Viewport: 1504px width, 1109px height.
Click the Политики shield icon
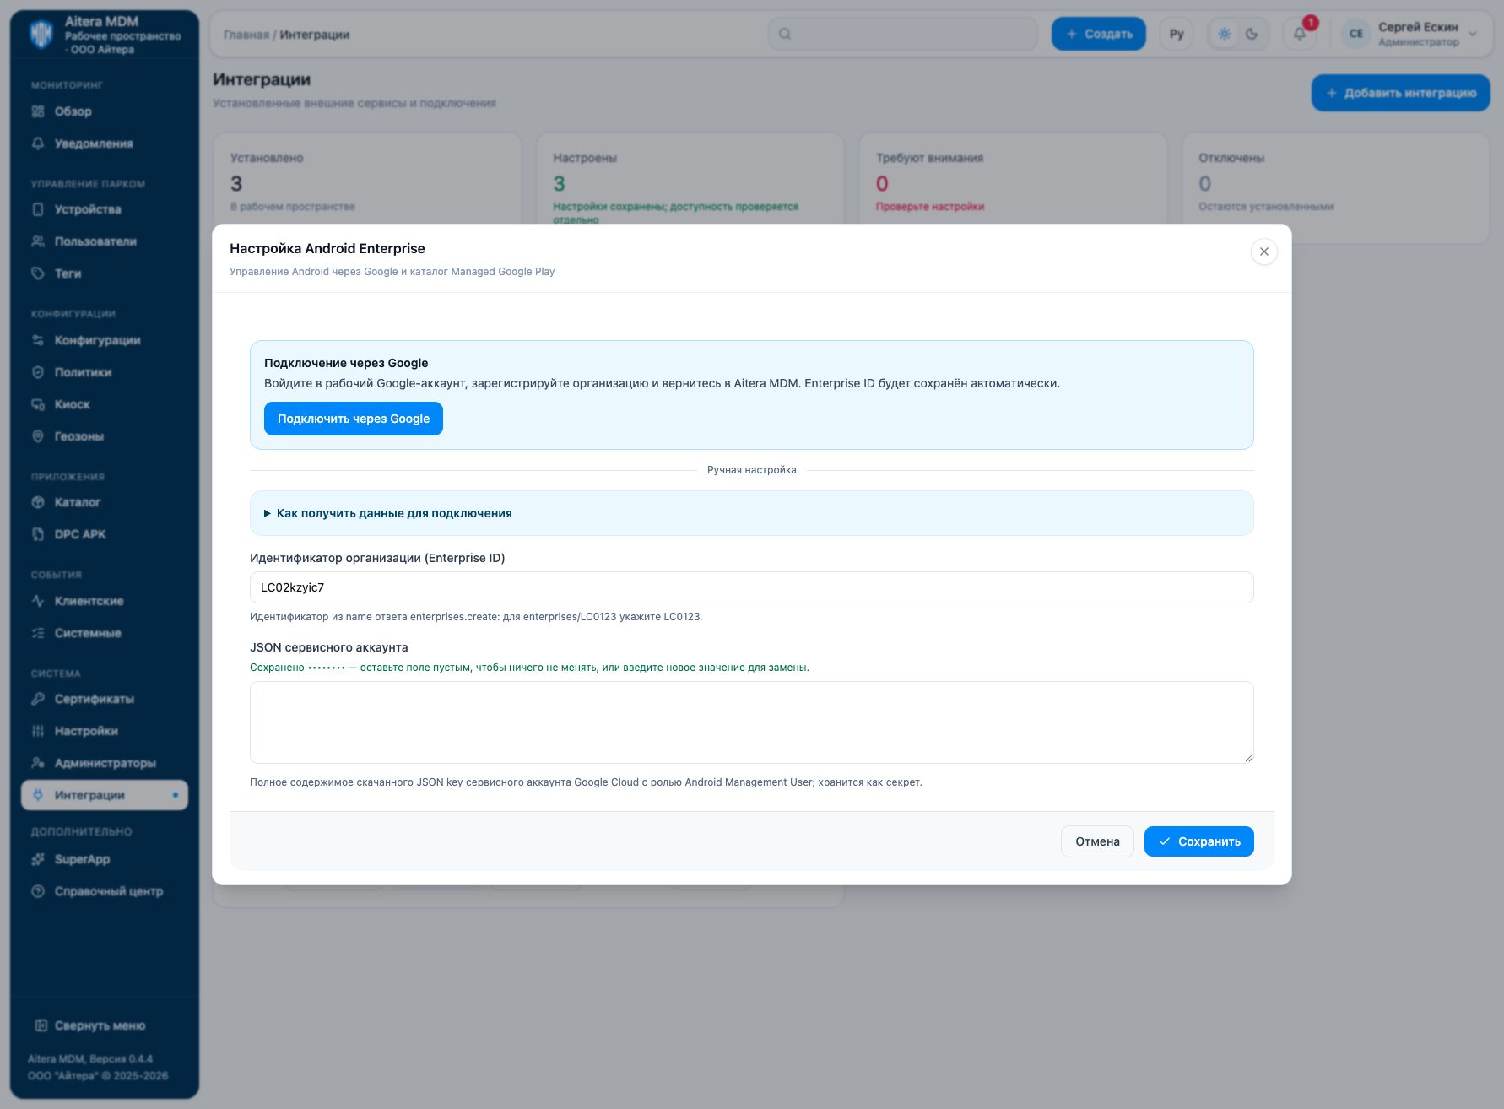point(38,372)
